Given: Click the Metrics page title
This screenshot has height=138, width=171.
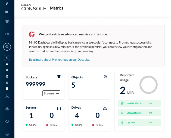Looking at the screenshot, I should (57, 8).
